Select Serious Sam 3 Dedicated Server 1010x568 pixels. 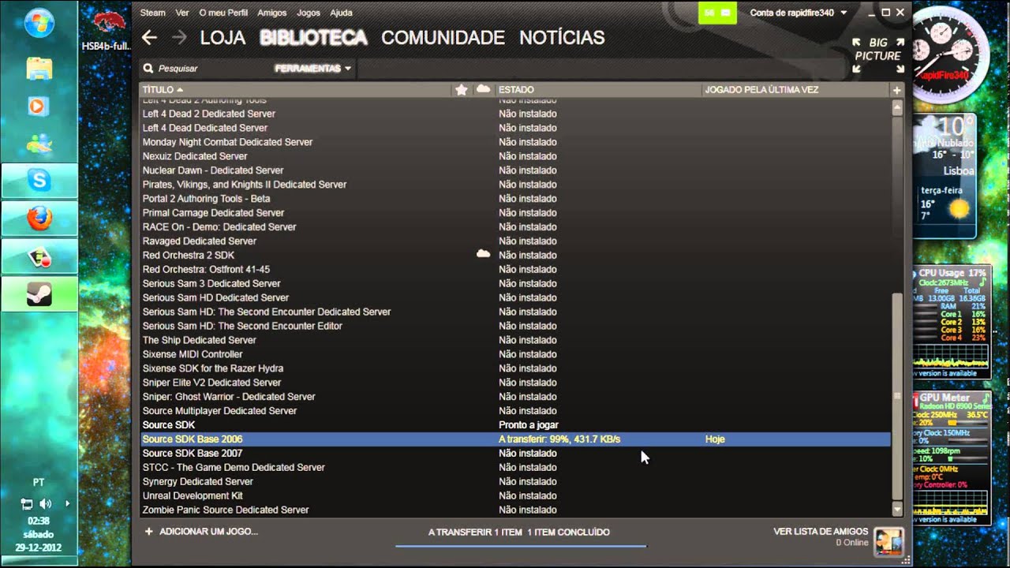tap(515, 284)
